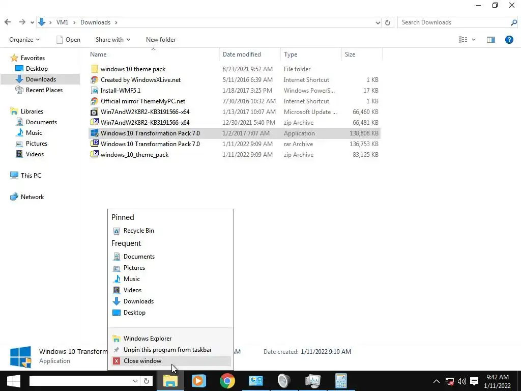
Task: Go forward using the forward arrow
Action: pos(22,22)
